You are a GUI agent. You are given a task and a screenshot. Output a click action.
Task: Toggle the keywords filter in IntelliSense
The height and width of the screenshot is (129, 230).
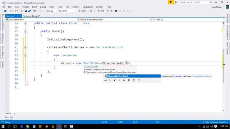[x=134, y=80]
